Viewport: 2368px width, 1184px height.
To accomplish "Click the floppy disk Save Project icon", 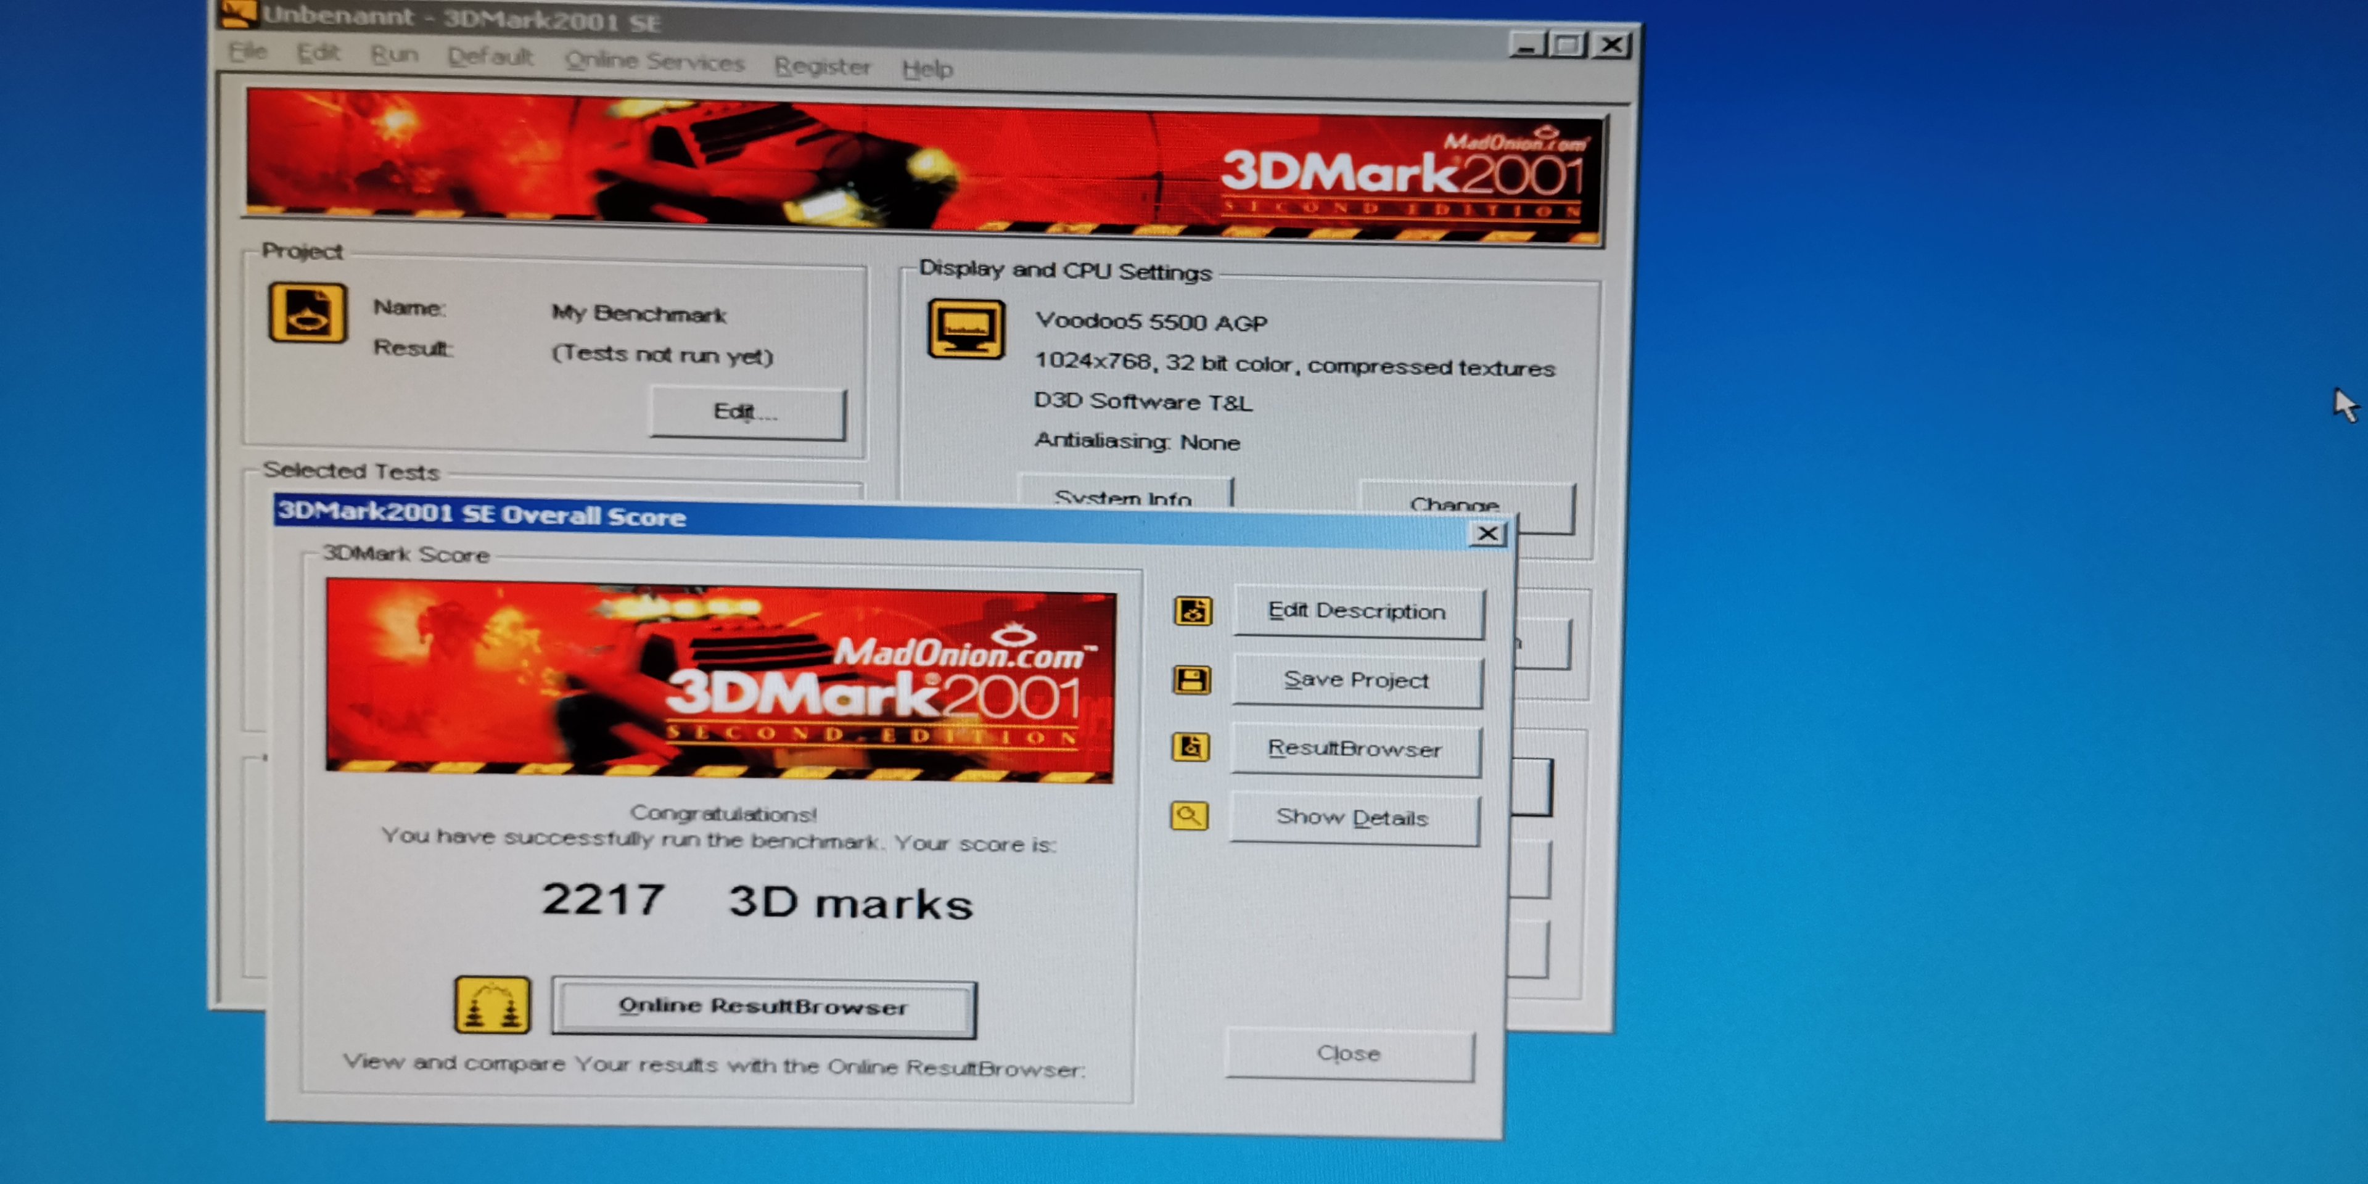I will tap(1191, 680).
